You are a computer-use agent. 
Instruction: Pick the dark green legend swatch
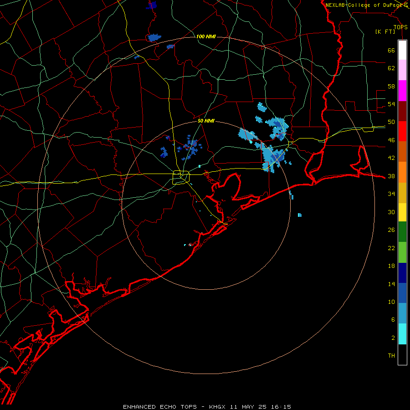point(402,232)
